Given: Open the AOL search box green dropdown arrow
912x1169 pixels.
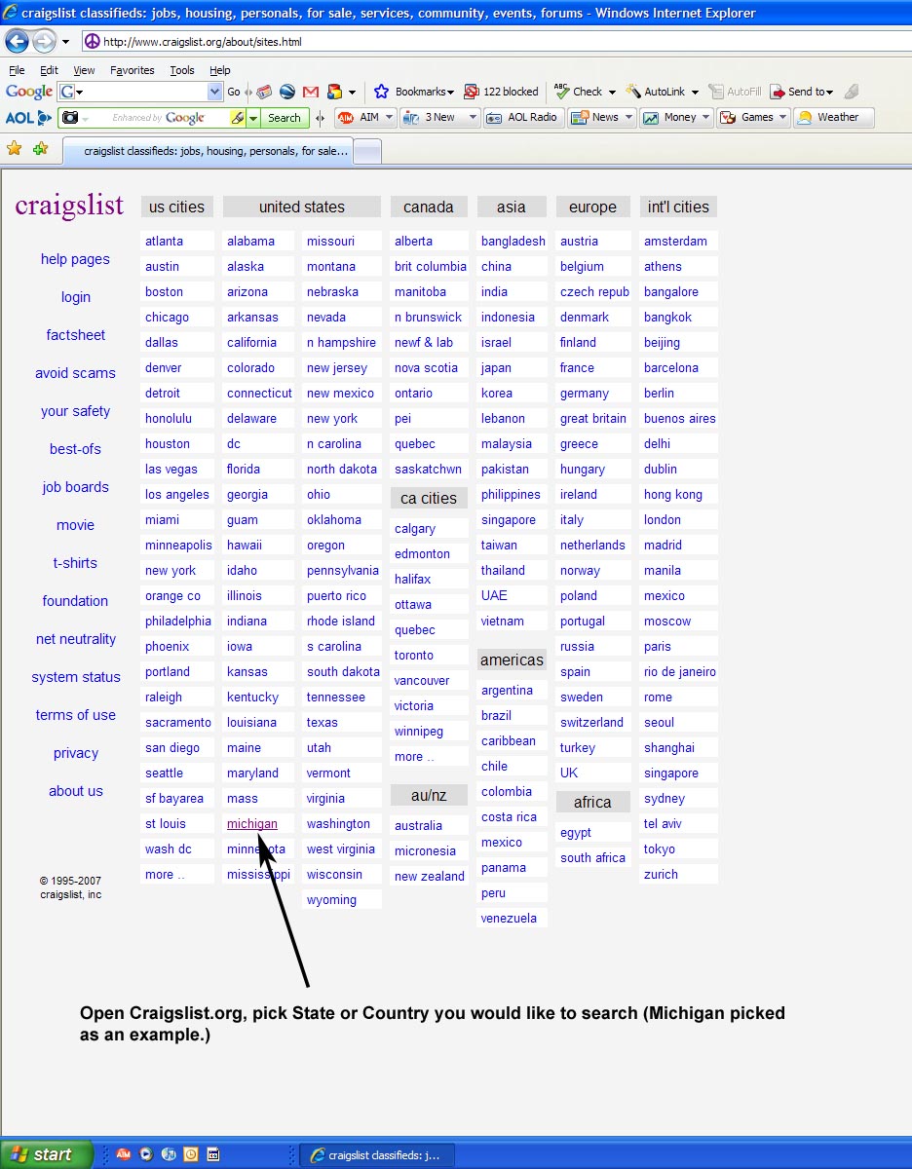Looking at the screenshot, I should click(x=253, y=118).
